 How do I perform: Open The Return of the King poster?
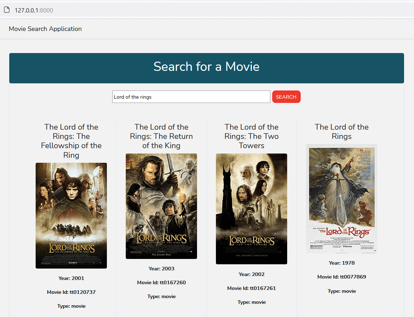[161, 206]
